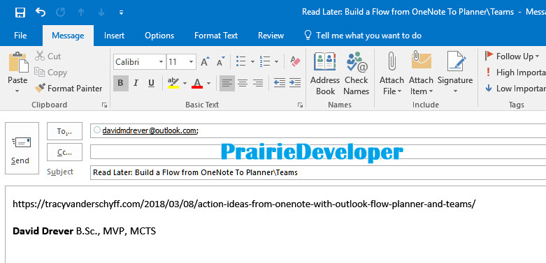
Task: Select the Format Painter tool
Action: point(69,88)
